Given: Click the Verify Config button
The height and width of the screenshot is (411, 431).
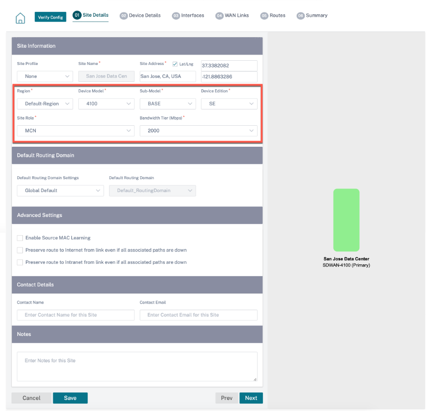Looking at the screenshot, I should coord(50,17).
